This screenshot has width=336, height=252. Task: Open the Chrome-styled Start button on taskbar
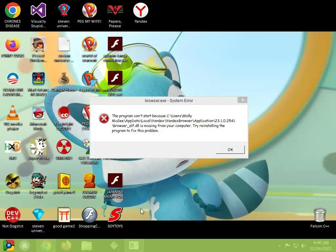[x=9, y=245]
